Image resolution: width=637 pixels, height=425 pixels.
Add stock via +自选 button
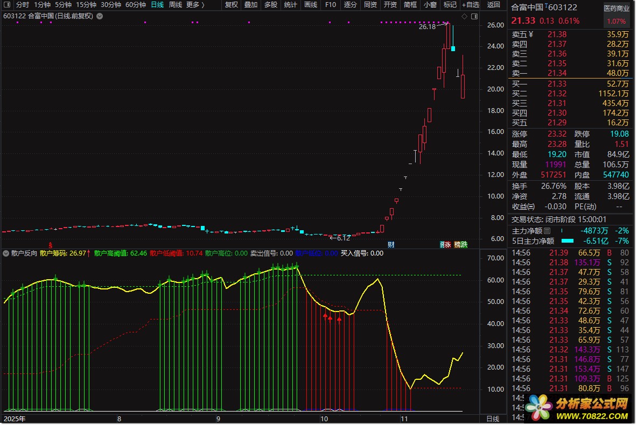click(x=470, y=5)
